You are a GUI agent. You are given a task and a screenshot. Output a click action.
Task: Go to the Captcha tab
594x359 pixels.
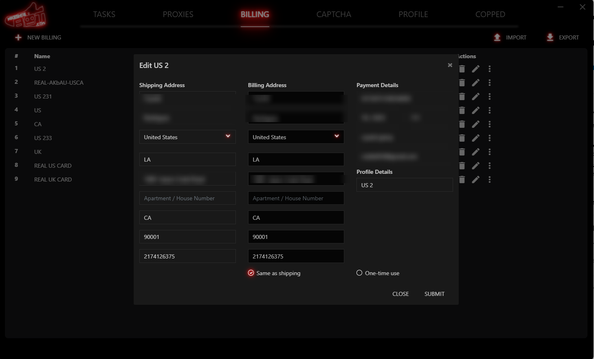click(x=334, y=14)
